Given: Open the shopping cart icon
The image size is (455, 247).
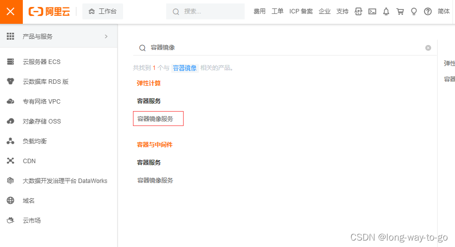Looking at the screenshot, I should [x=400, y=11].
